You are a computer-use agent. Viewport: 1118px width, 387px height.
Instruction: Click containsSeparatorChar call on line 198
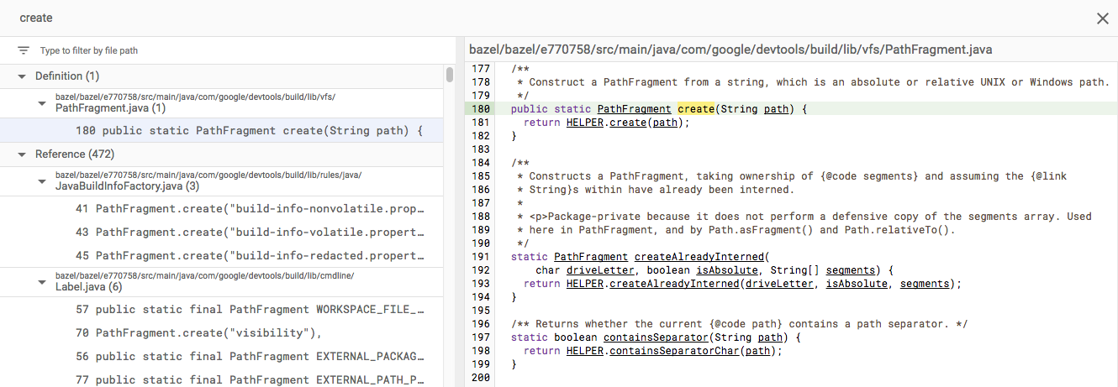(674, 351)
